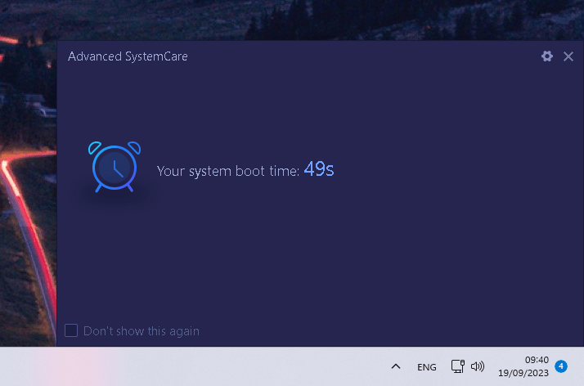Open network connection tray icon
This screenshot has height=386, width=584.
(458, 366)
